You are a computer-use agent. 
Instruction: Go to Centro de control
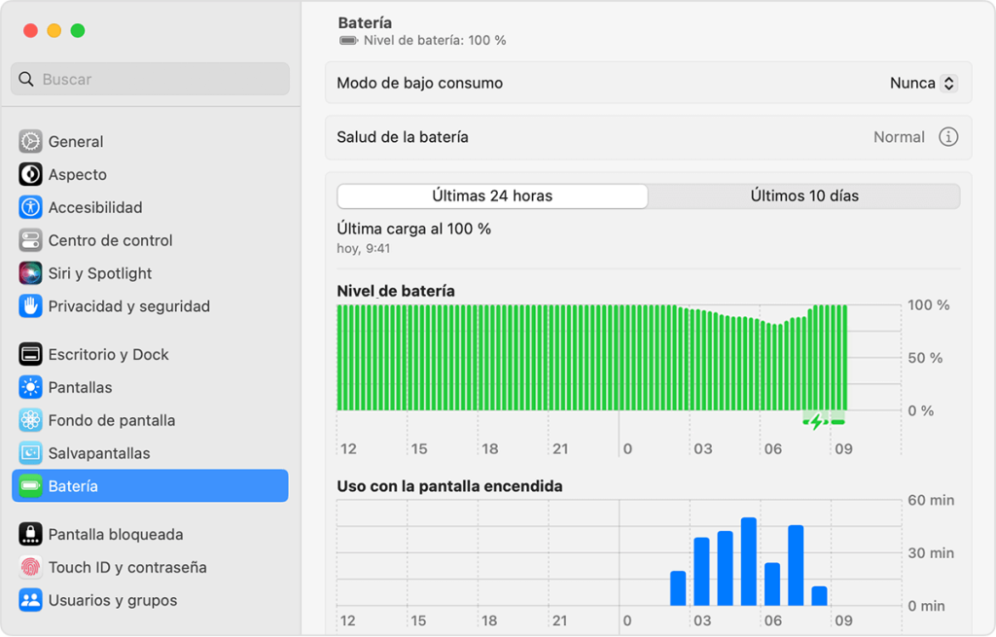pos(110,241)
